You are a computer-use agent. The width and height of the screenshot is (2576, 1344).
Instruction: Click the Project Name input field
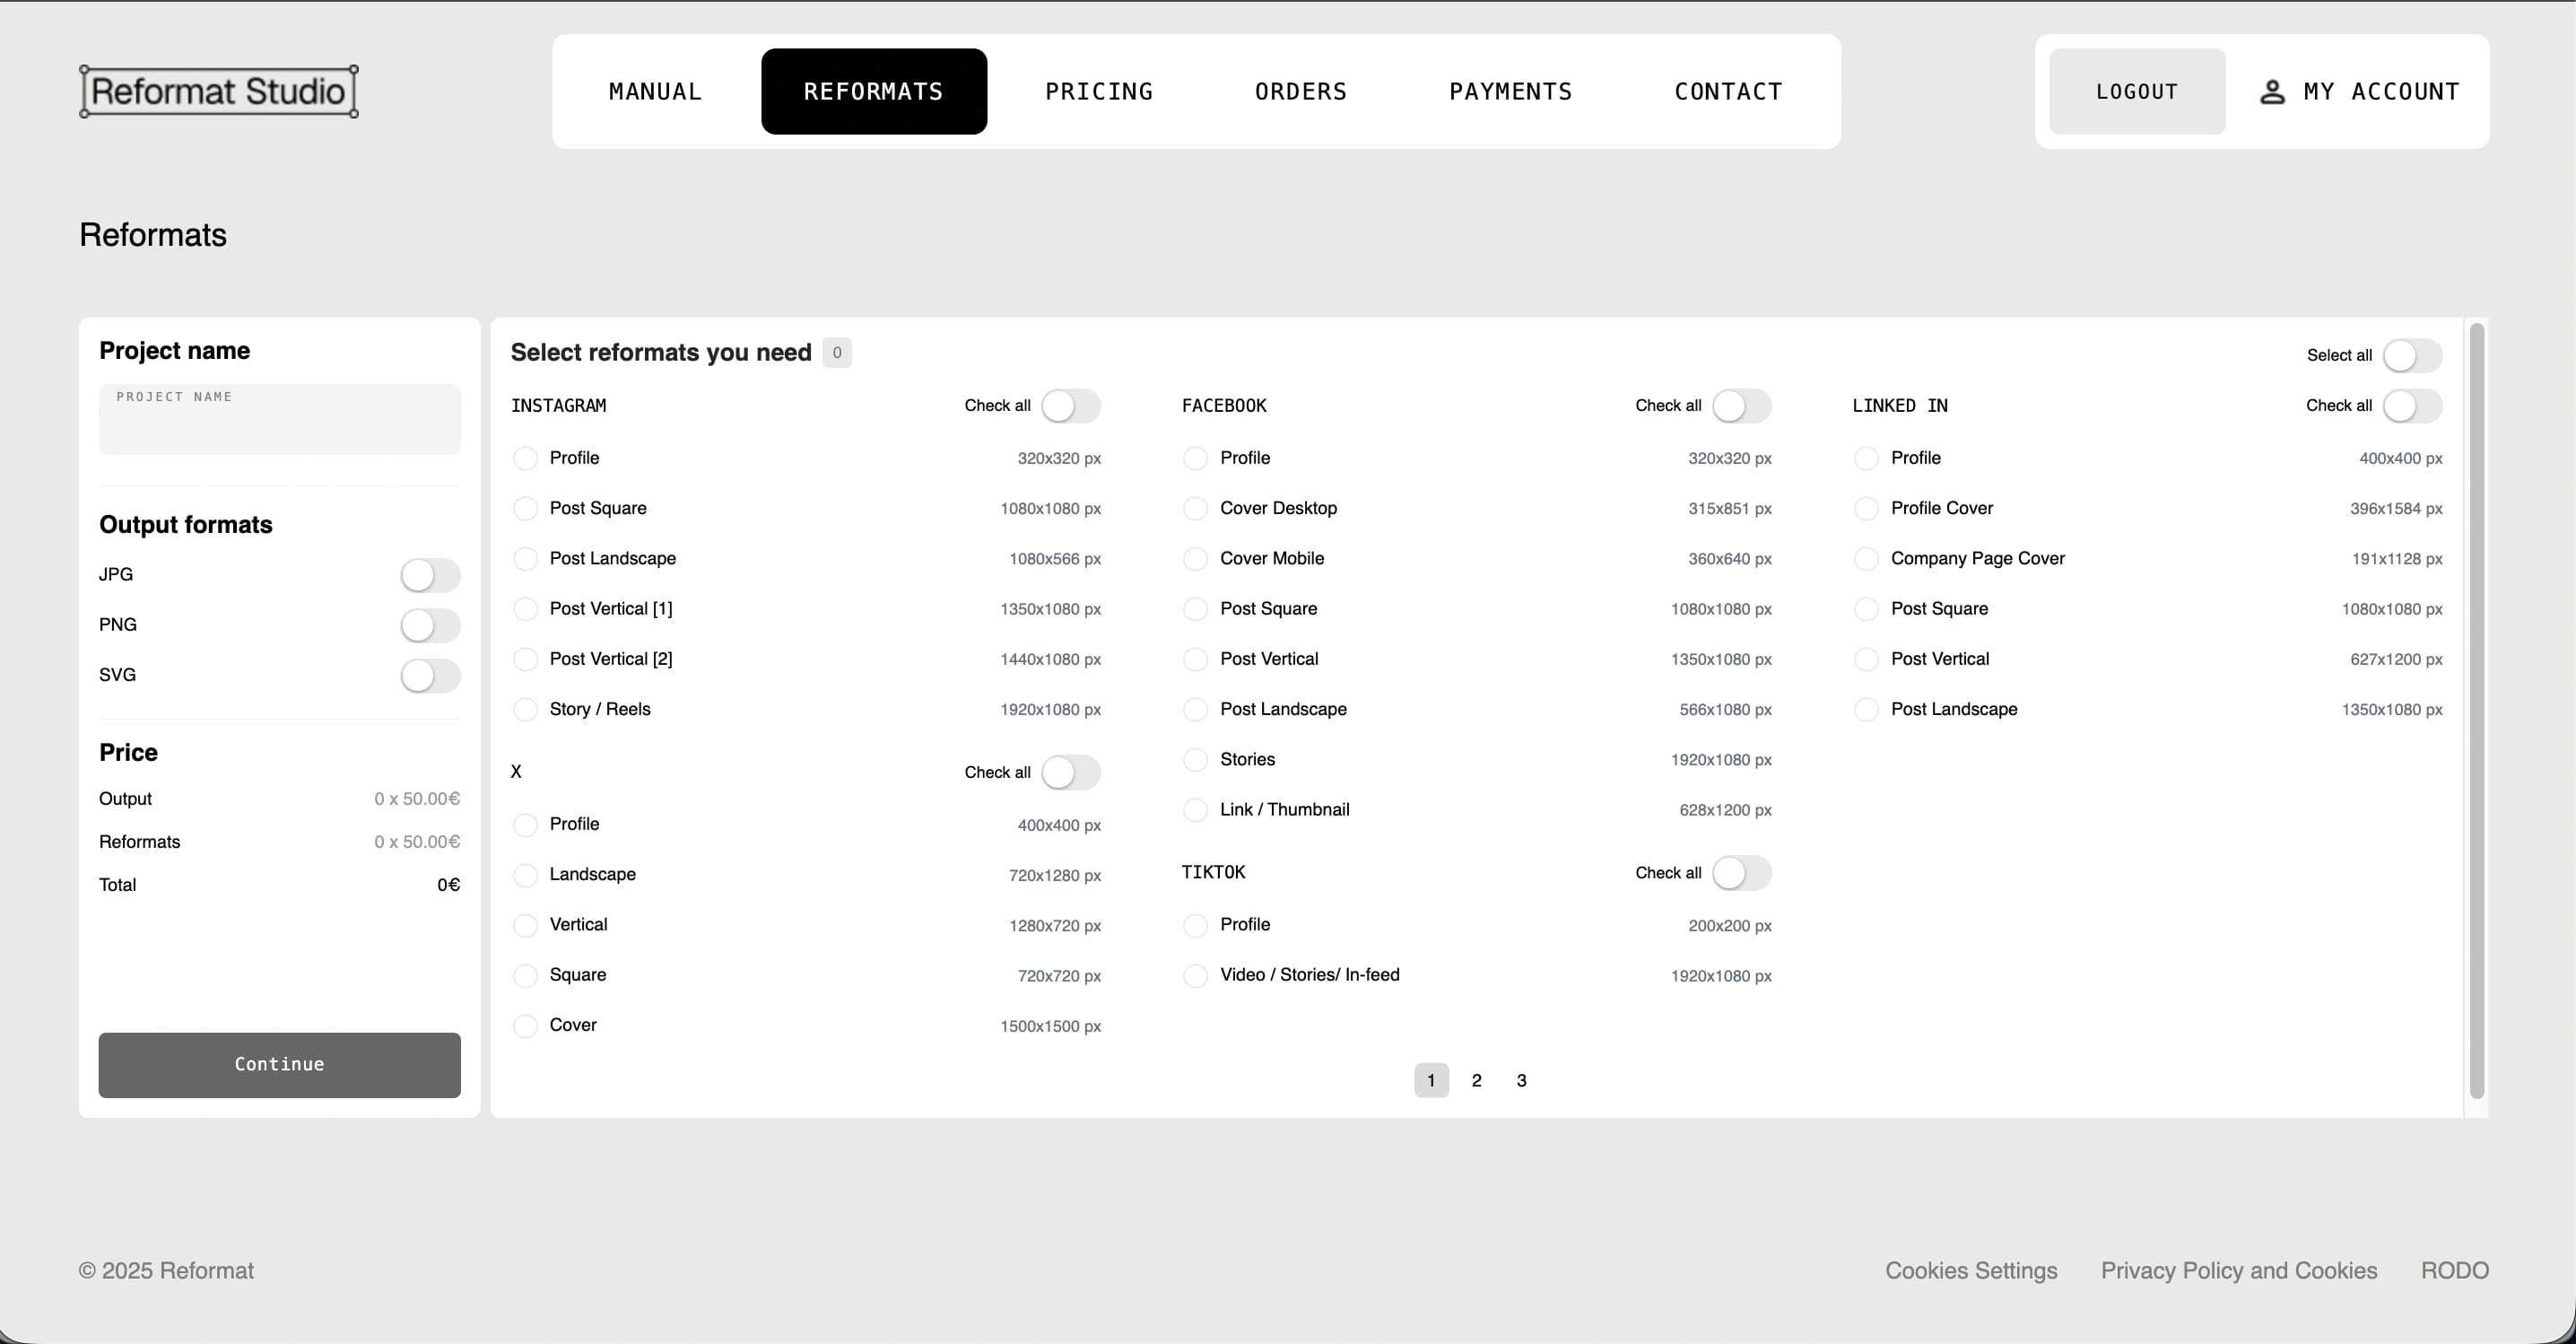(x=279, y=419)
